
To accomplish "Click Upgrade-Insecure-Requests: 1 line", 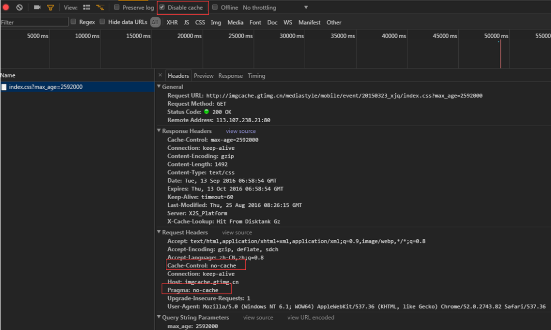I will click(209, 298).
